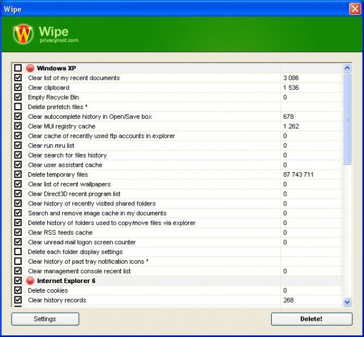The height and width of the screenshot is (337, 364).
Task: Uncheck Clear Direct3D recent program list checkbox
Action: pos(18,194)
